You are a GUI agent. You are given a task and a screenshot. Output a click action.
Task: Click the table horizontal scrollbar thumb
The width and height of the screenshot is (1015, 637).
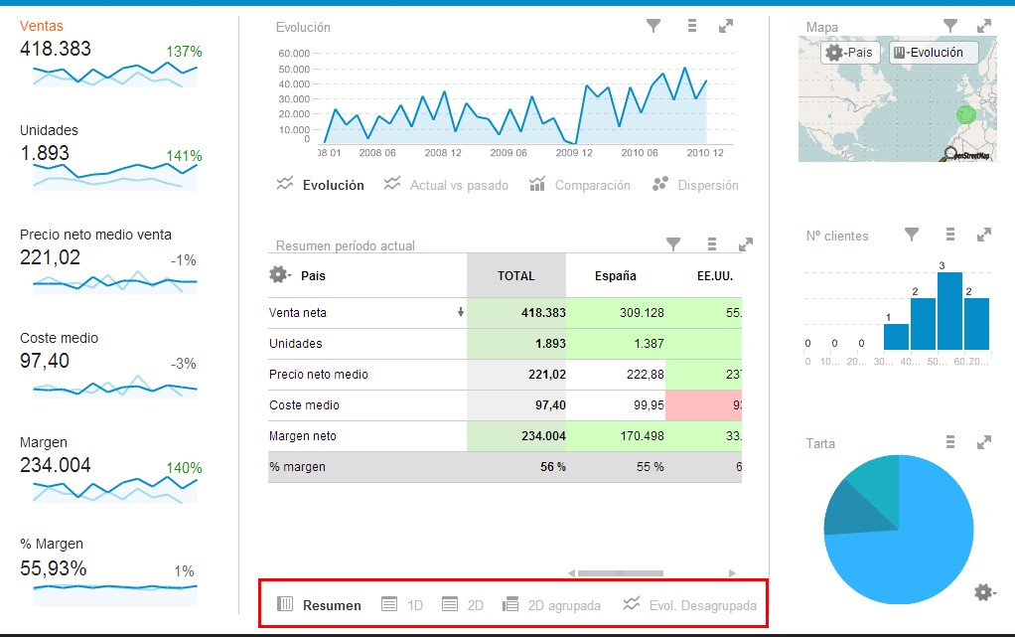(x=621, y=572)
